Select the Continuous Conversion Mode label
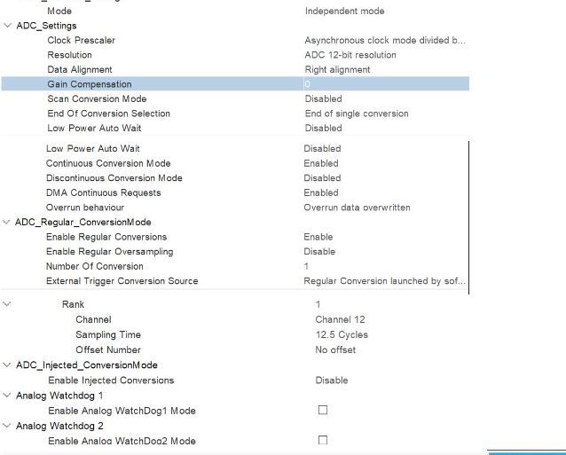 (x=108, y=163)
